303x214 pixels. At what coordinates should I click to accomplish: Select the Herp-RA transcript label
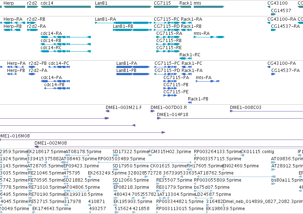(x=13, y=19)
